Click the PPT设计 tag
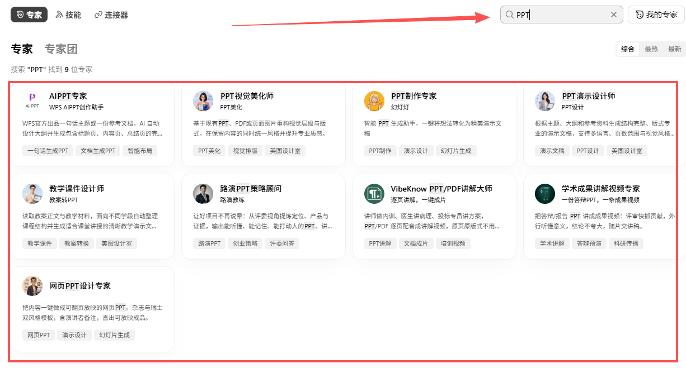 [588, 151]
